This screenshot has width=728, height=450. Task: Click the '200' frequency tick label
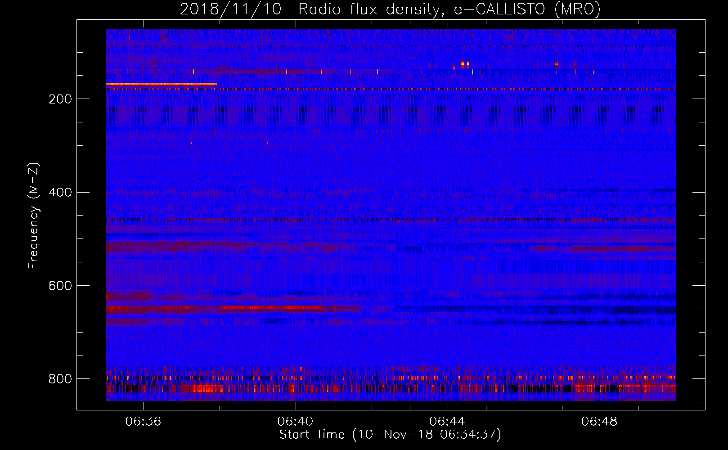(60, 99)
